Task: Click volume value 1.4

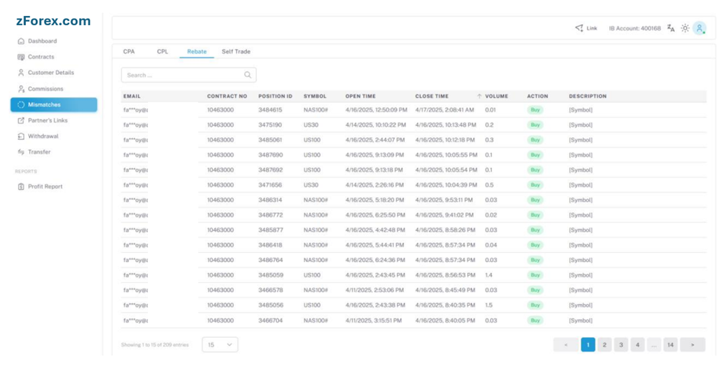Action: [488, 275]
